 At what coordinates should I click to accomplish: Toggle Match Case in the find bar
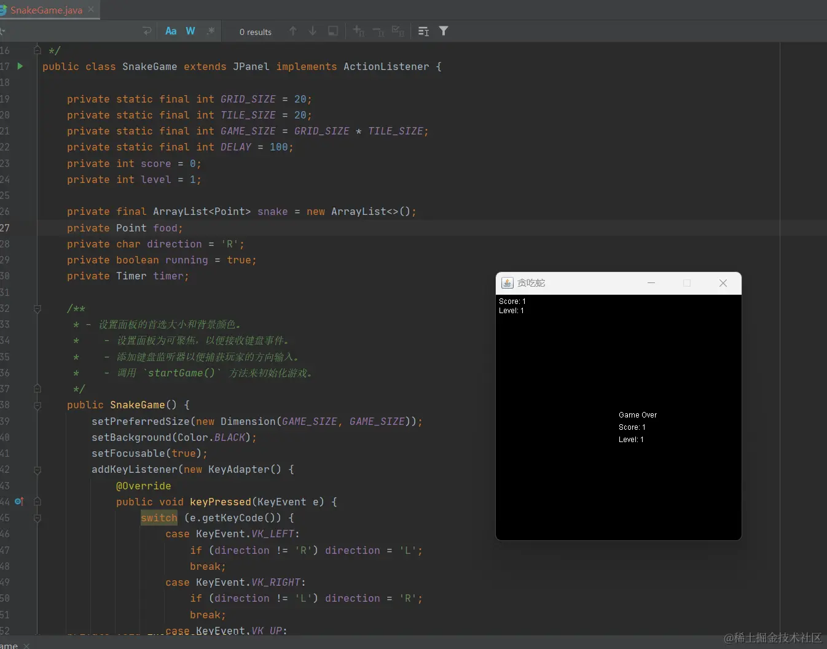click(x=171, y=31)
